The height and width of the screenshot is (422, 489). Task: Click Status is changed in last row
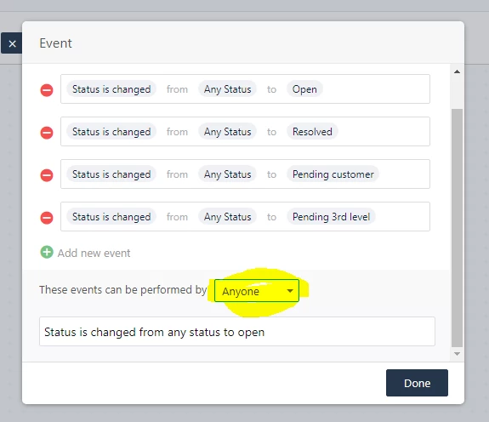coord(111,216)
